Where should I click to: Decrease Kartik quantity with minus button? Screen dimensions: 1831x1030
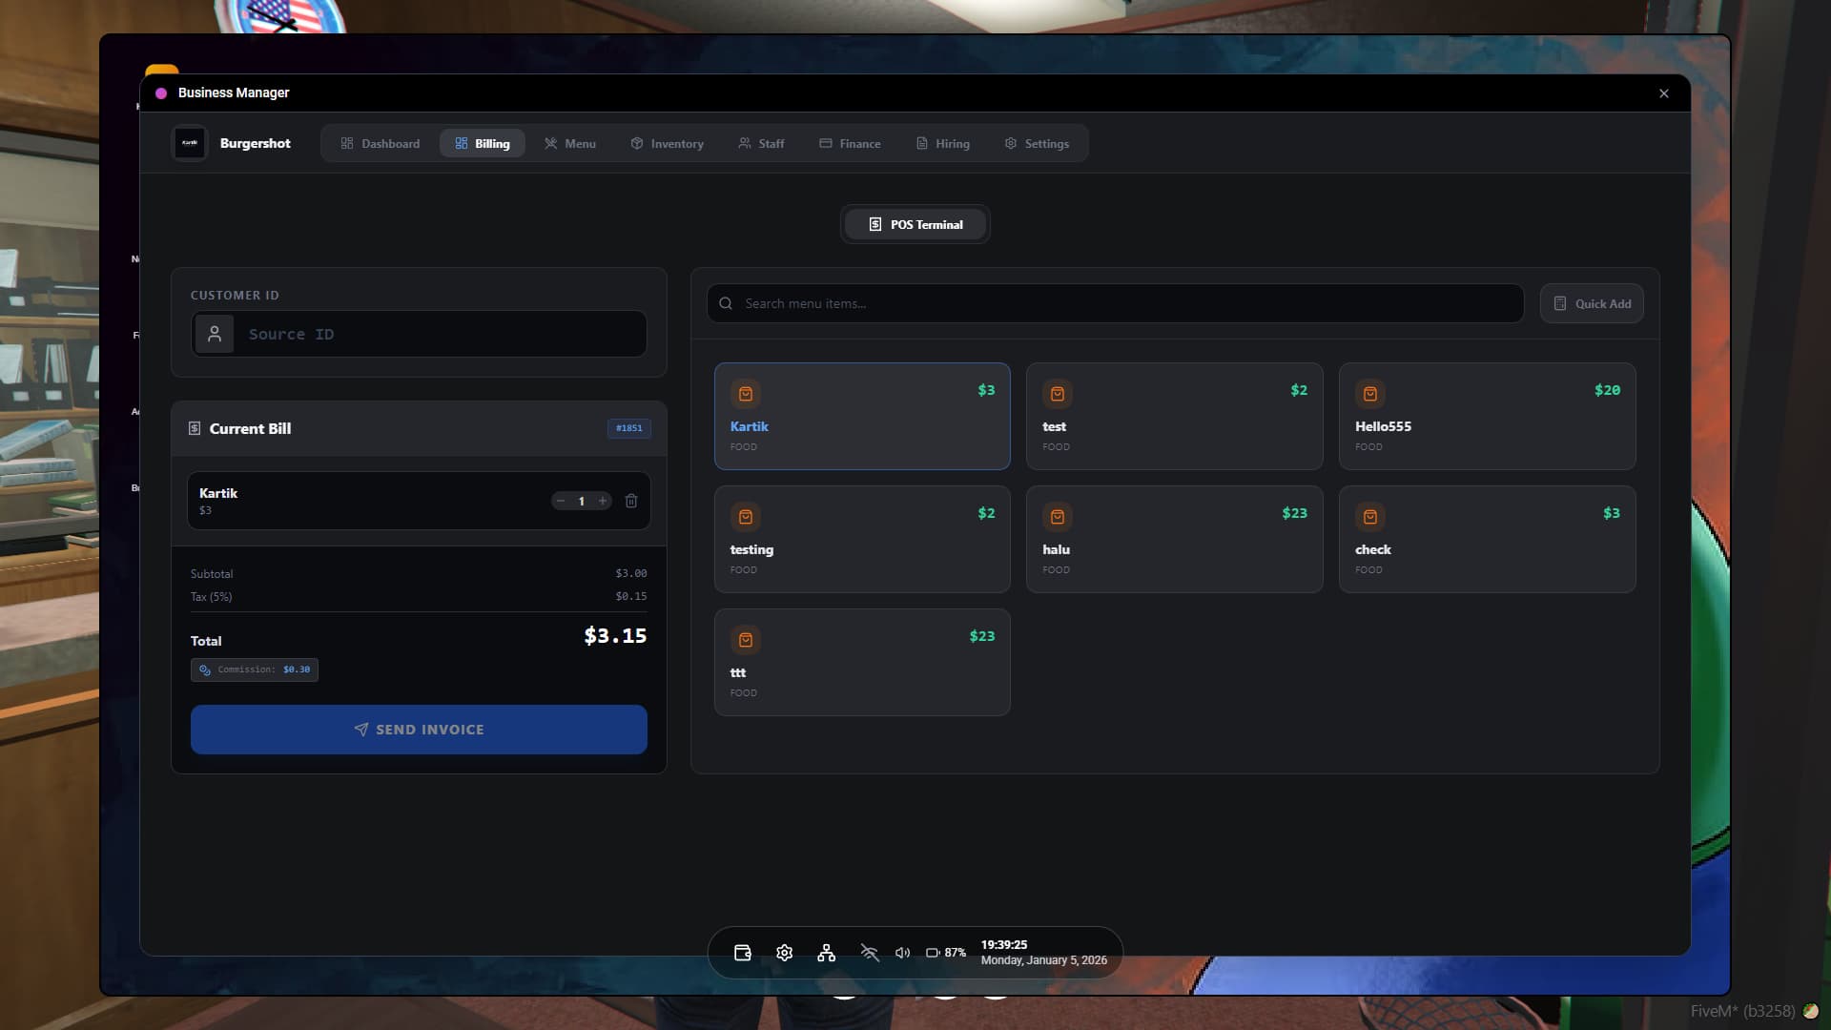561,501
